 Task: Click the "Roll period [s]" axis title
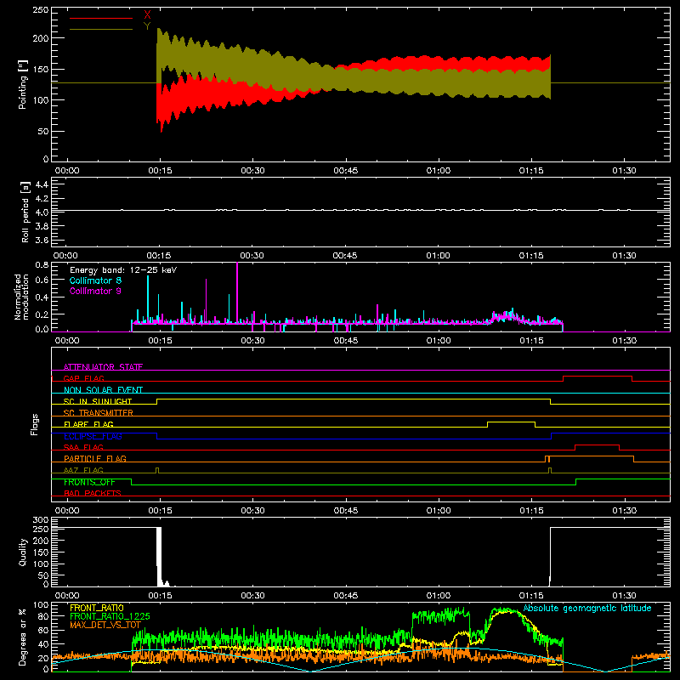tap(25, 212)
